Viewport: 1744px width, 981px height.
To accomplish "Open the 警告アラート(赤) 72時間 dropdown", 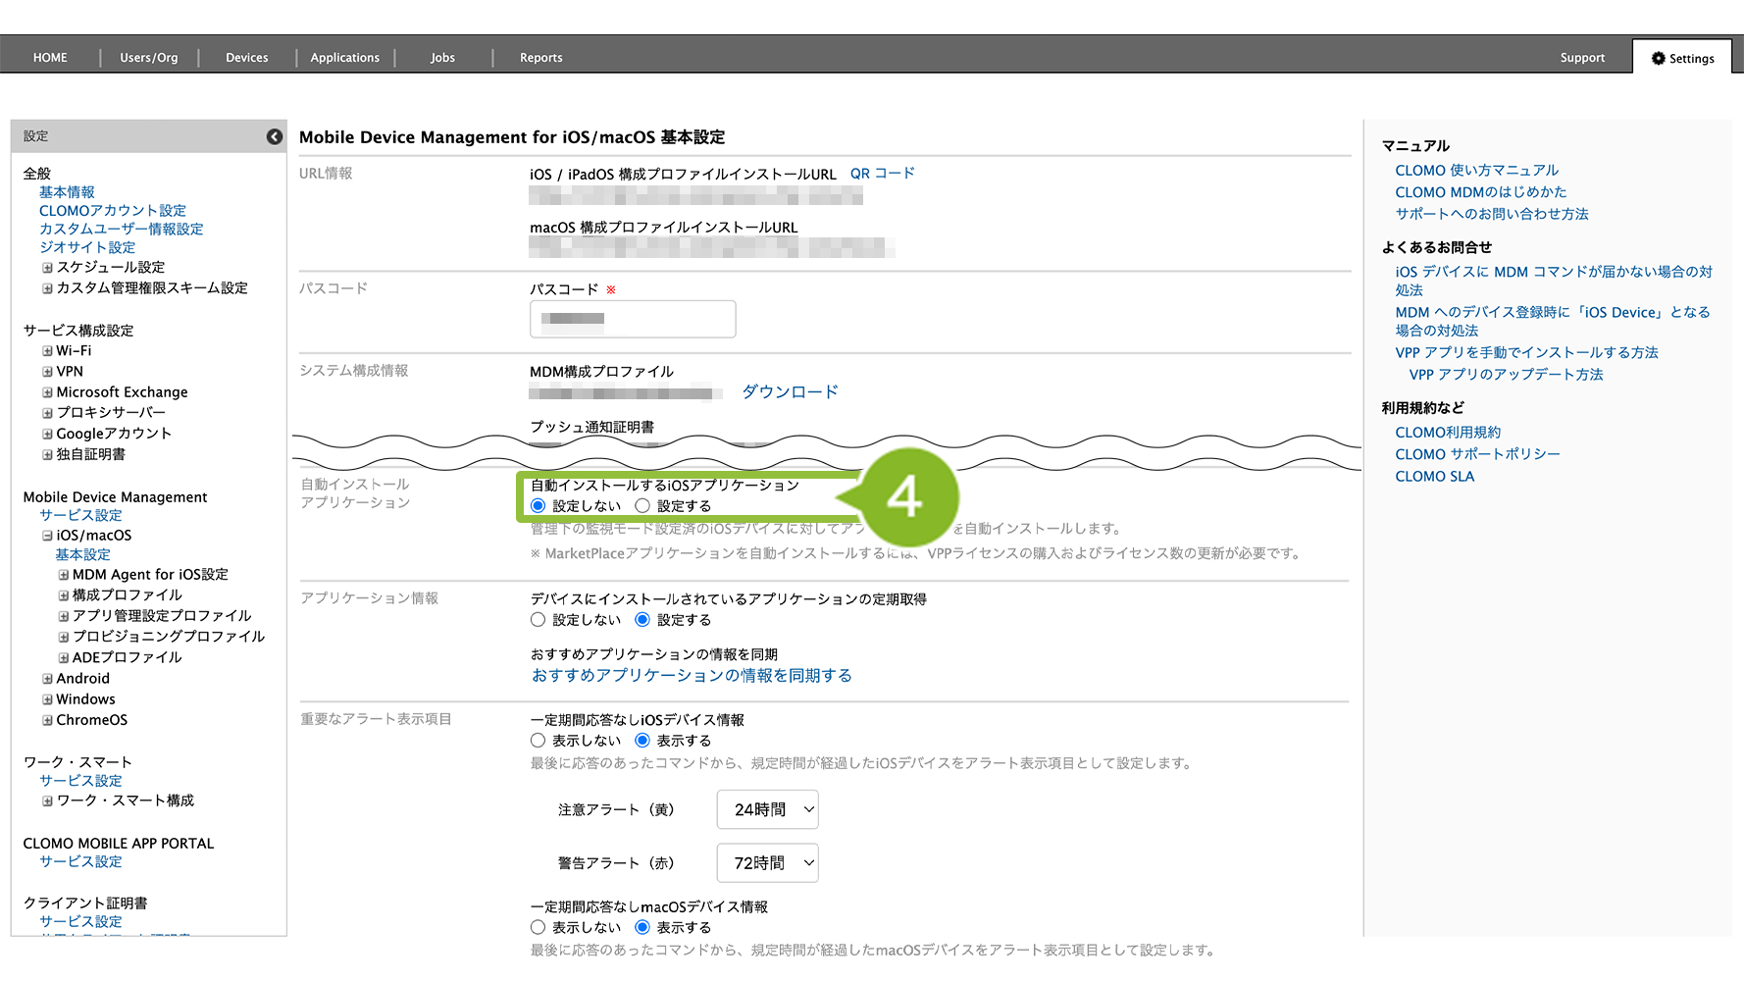I will point(767,863).
